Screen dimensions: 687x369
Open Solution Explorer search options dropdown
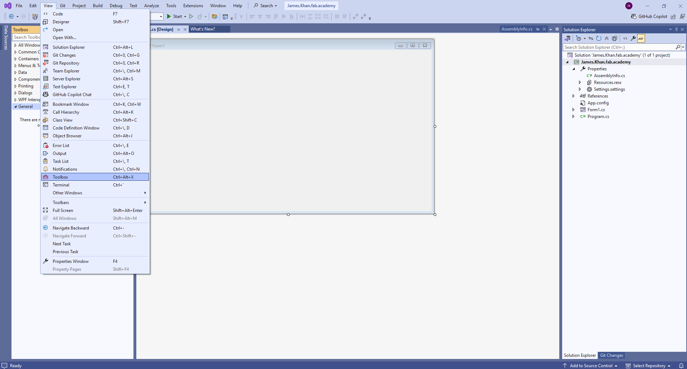[683, 47]
